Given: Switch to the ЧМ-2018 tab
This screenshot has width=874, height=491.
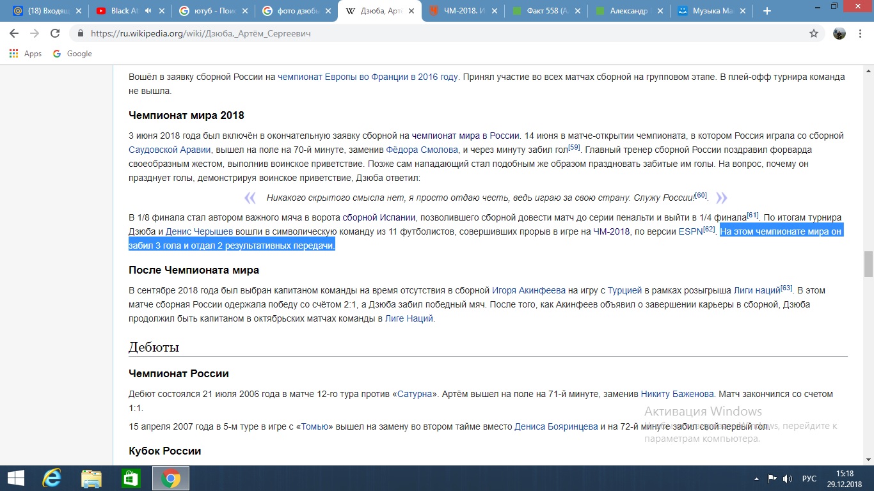Looking at the screenshot, I should click(463, 11).
